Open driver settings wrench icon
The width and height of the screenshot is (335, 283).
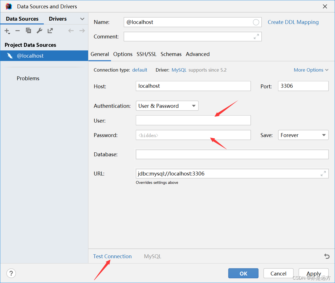point(39,31)
